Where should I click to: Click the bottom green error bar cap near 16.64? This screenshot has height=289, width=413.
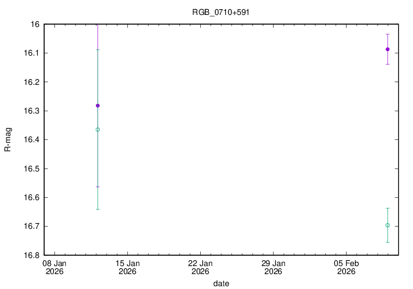tap(98, 209)
